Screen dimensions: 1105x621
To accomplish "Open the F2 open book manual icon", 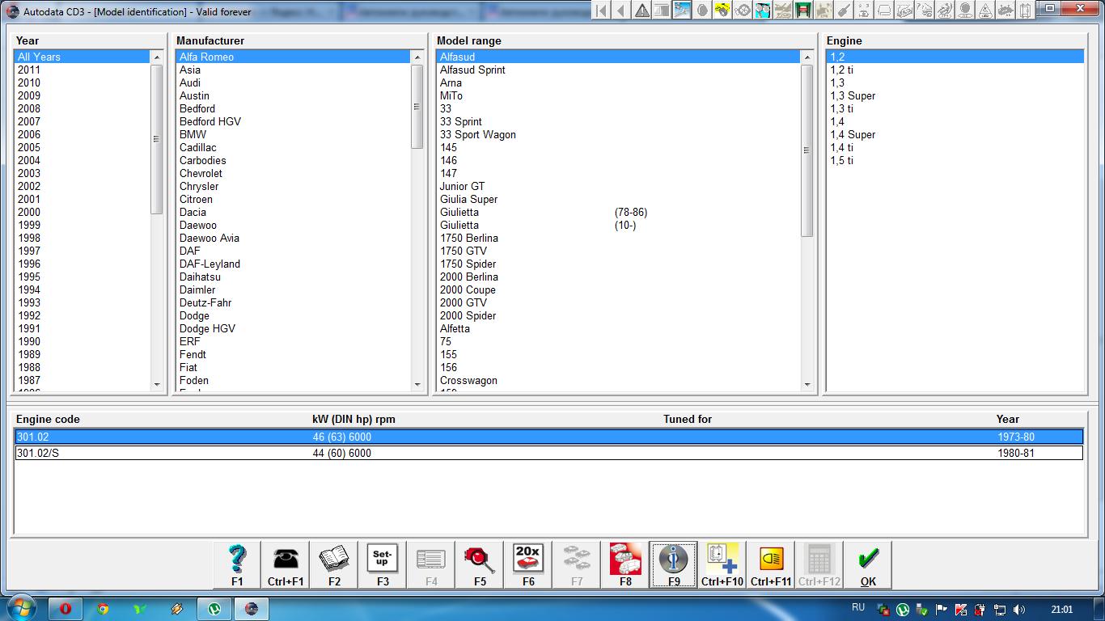I will [334, 564].
